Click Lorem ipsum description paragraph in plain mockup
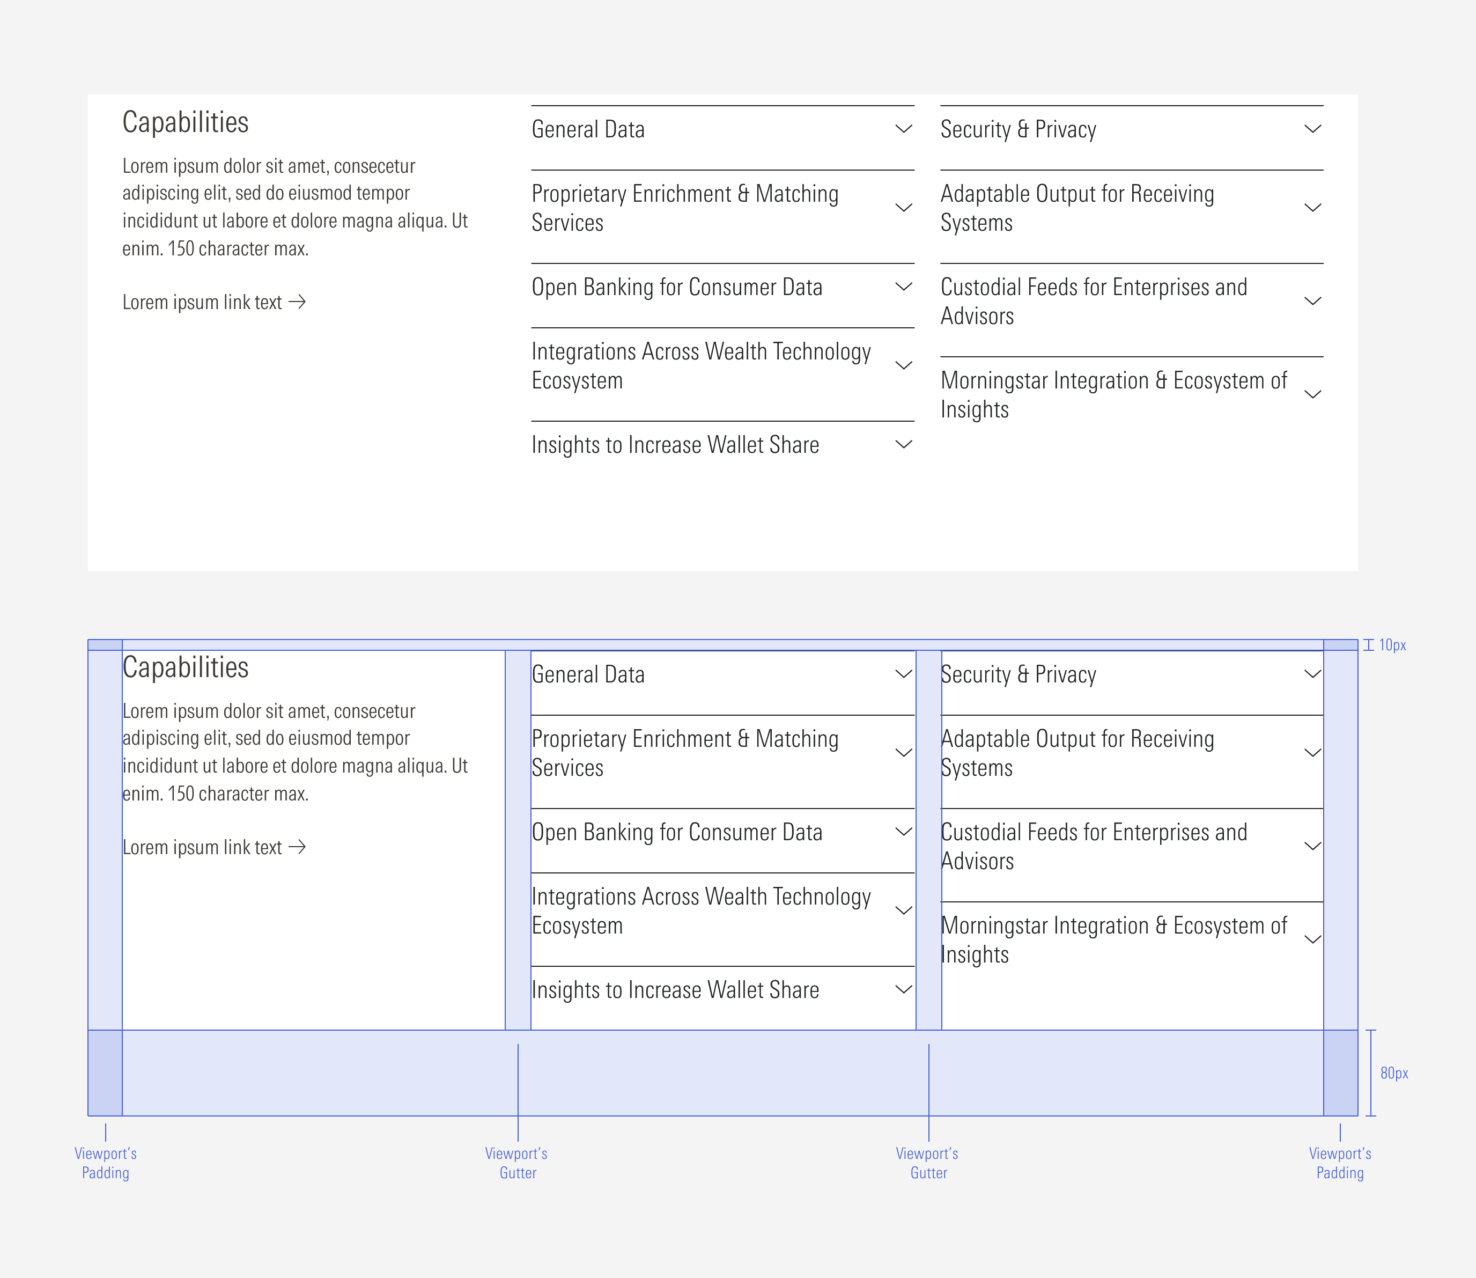The height and width of the screenshot is (1278, 1476). pos(295,207)
